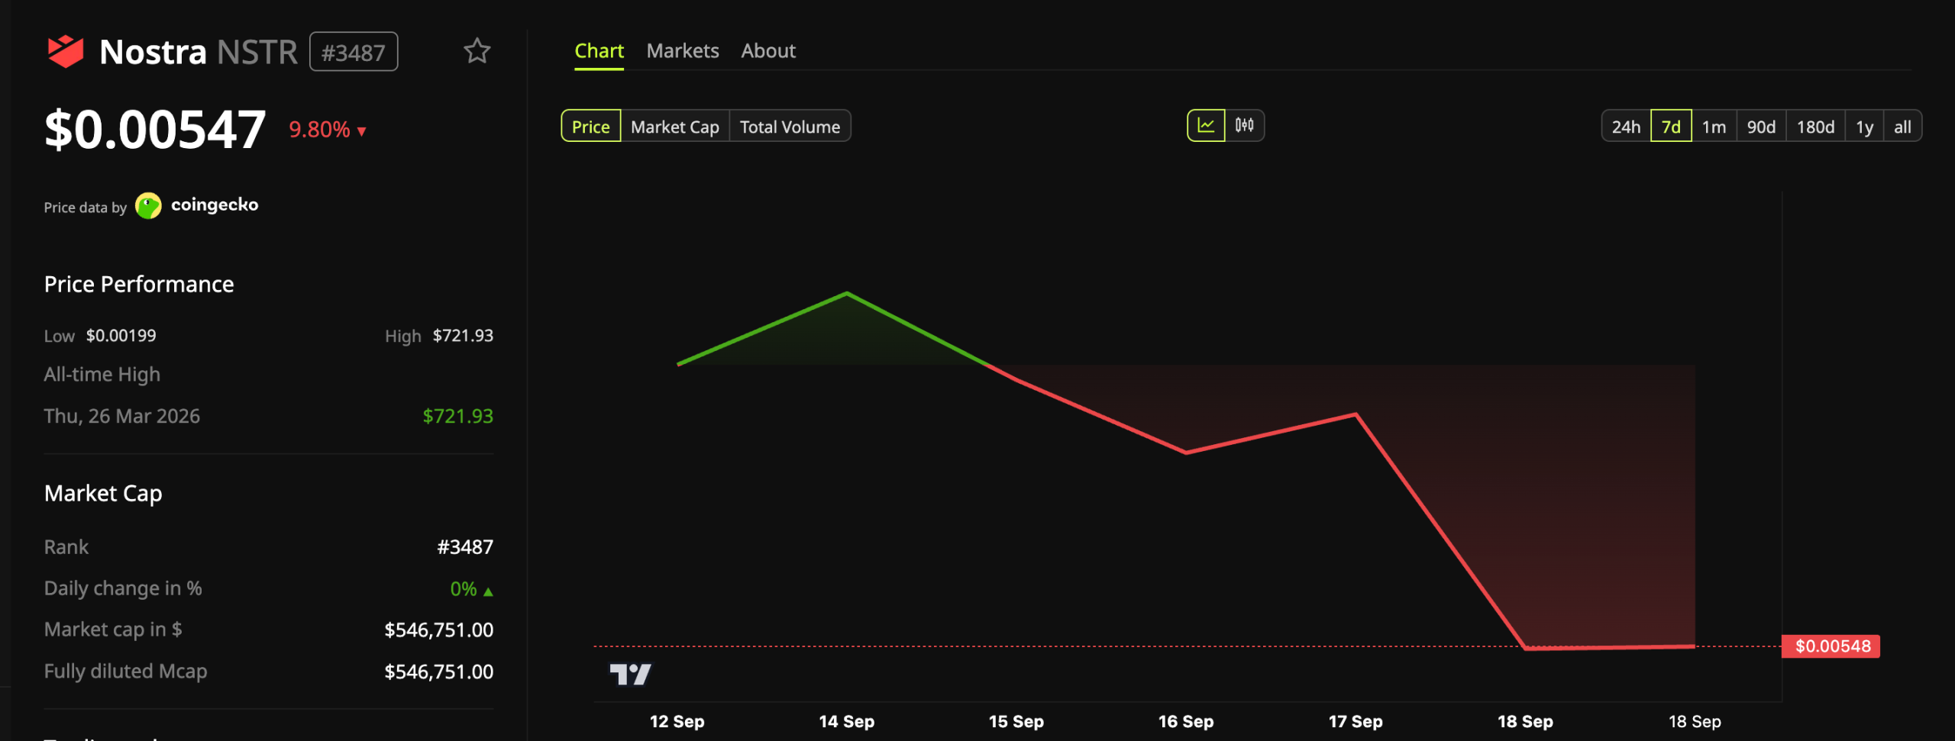Set chart range to 24h
Image resolution: width=1955 pixels, height=741 pixels.
click(1626, 126)
